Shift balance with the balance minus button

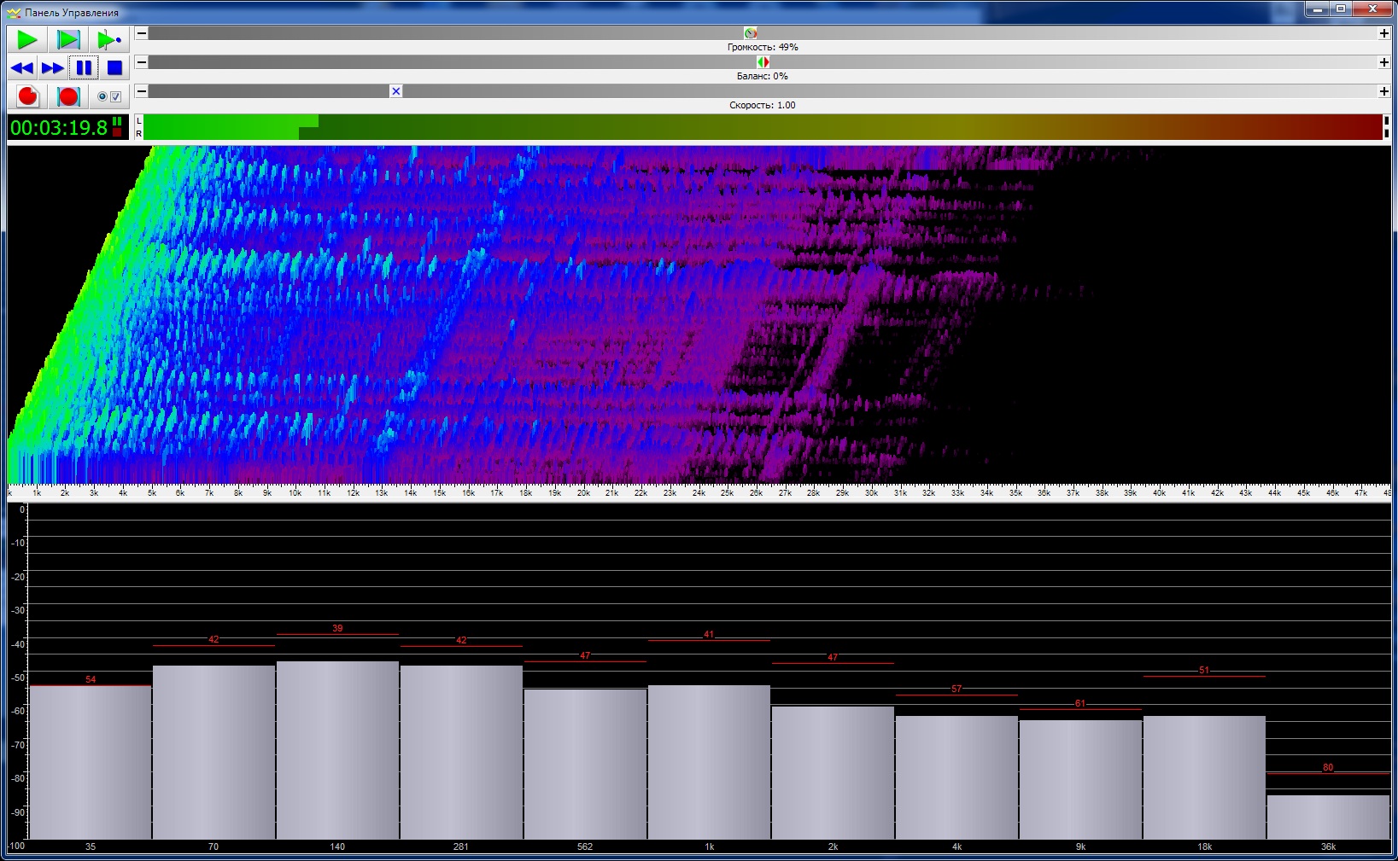click(142, 62)
